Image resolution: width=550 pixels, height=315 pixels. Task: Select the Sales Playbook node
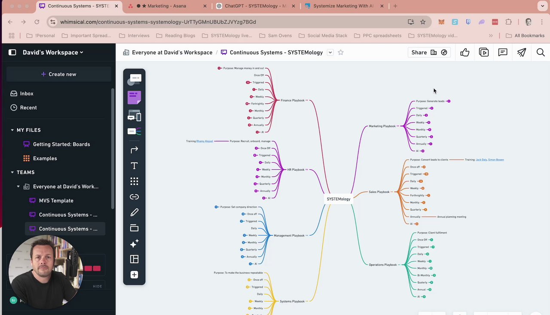[x=379, y=192]
